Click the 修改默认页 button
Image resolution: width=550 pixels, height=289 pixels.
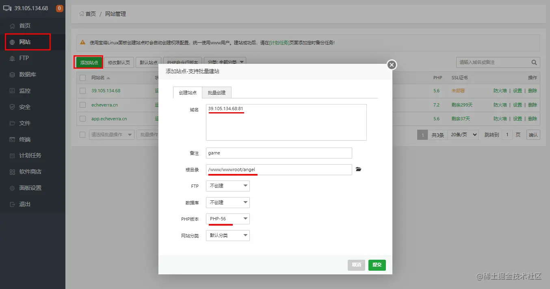click(119, 62)
